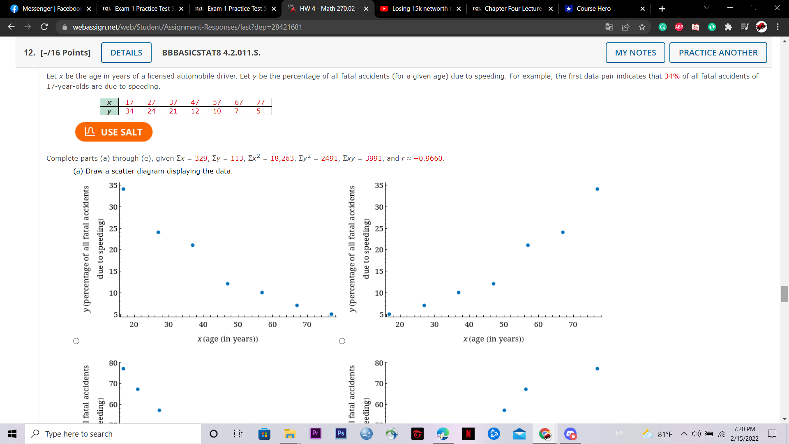Click the bookmark star icon in address bar
The height and width of the screenshot is (444, 789).
tap(642, 27)
